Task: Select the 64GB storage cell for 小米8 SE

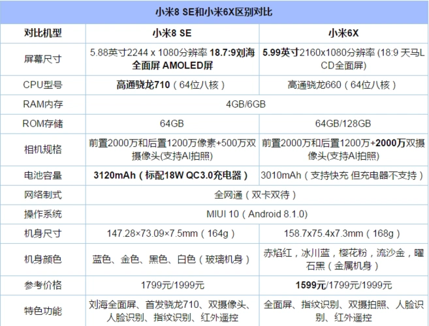Action: [x=172, y=123]
